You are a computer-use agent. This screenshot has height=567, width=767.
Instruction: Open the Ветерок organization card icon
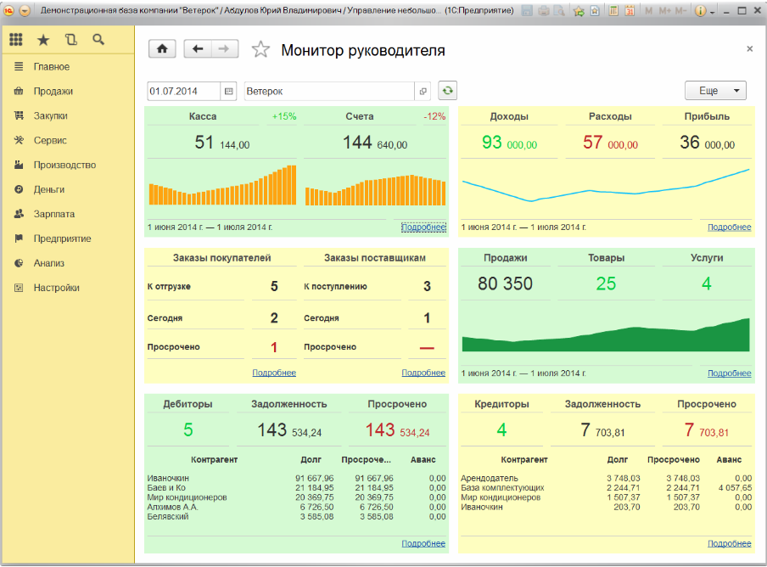pyautogui.click(x=423, y=91)
